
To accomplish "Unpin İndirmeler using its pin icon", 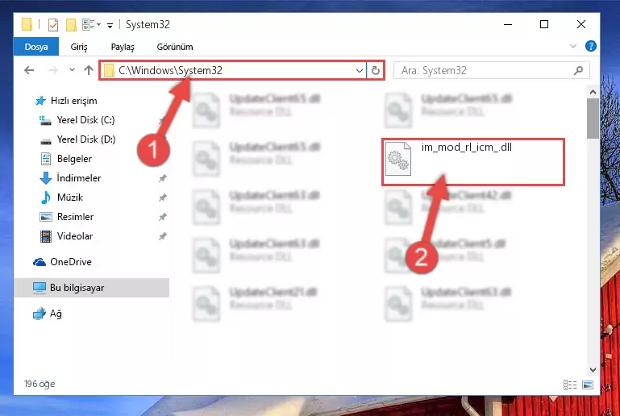I will coord(162,178).
